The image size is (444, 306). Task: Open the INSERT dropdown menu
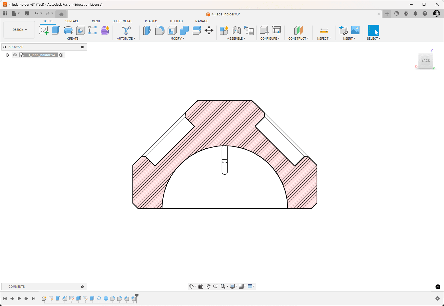point(349,39)
